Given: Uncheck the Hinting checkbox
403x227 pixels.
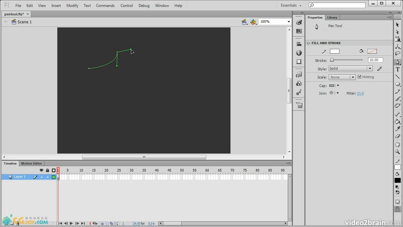Looking at the screenshot, I should pos(359,77).
